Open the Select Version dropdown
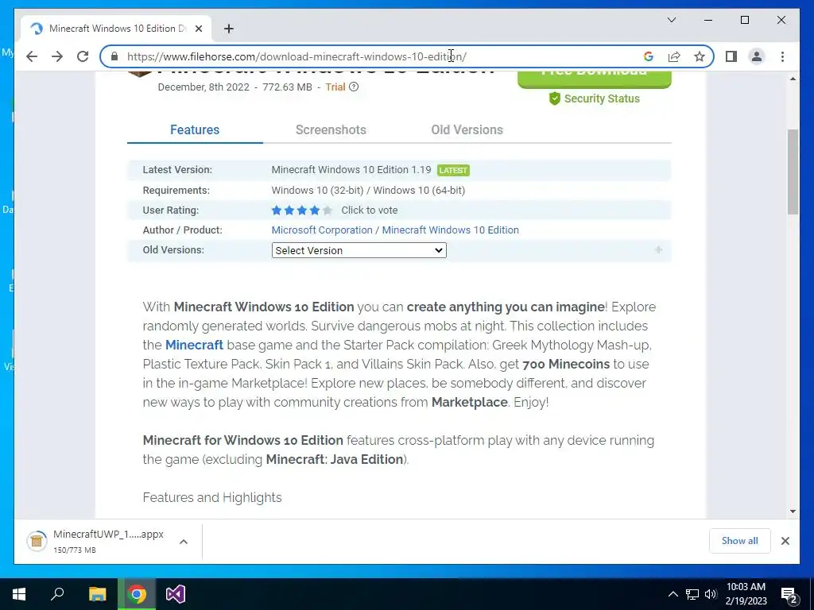The image size is (814, 610). [359, 250]
